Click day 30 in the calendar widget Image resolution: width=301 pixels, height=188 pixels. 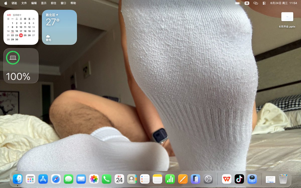[17, 40]
